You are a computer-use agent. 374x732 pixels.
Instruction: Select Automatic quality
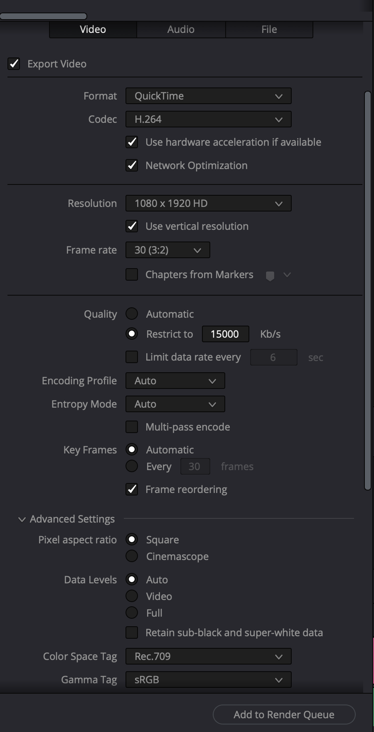[131, 314]
